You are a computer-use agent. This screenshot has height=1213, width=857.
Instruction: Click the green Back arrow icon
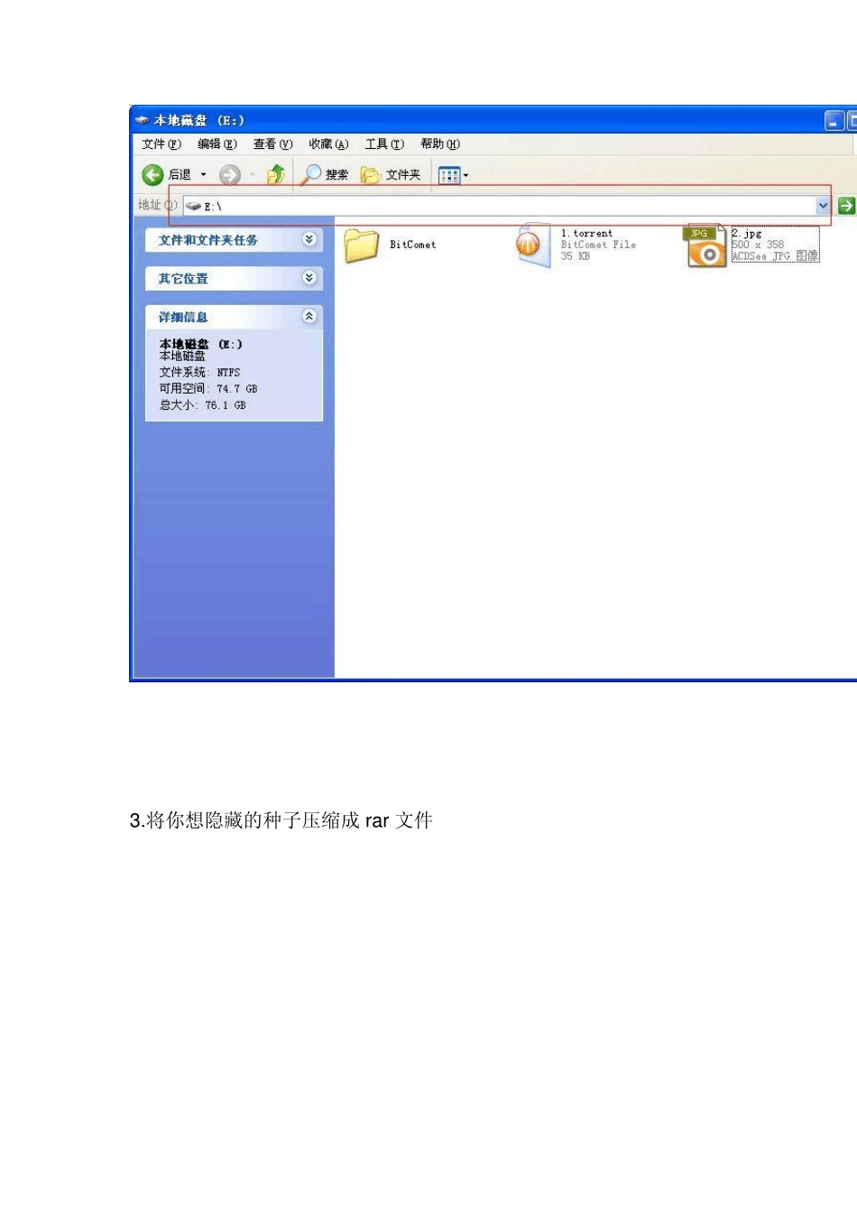tap(152, 175)
